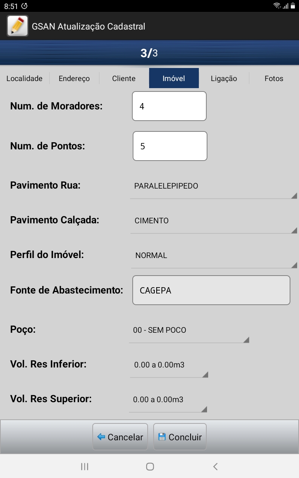The height and width of the screenshot is (478, 299).
Task: Click the Cancelar button
Action: (x=120, y=437)
